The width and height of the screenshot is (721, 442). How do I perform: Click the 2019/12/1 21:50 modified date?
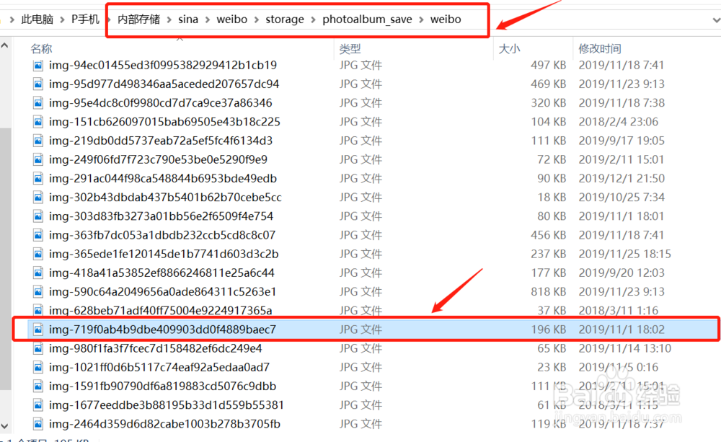click(x=622, y=178)
